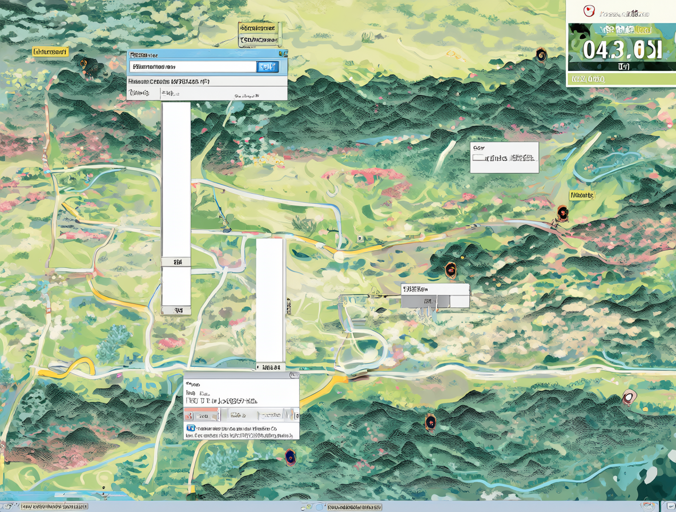Click the pill-shaped button atop the bottom dialog
This screenshot has width=676, height=512.
tap(295, 375)
